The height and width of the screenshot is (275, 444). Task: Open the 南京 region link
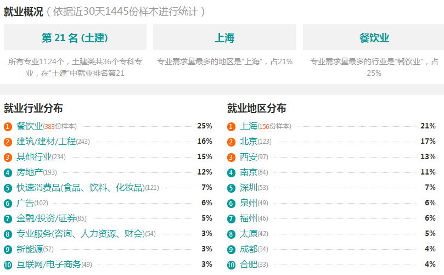[x=249, y=172]
